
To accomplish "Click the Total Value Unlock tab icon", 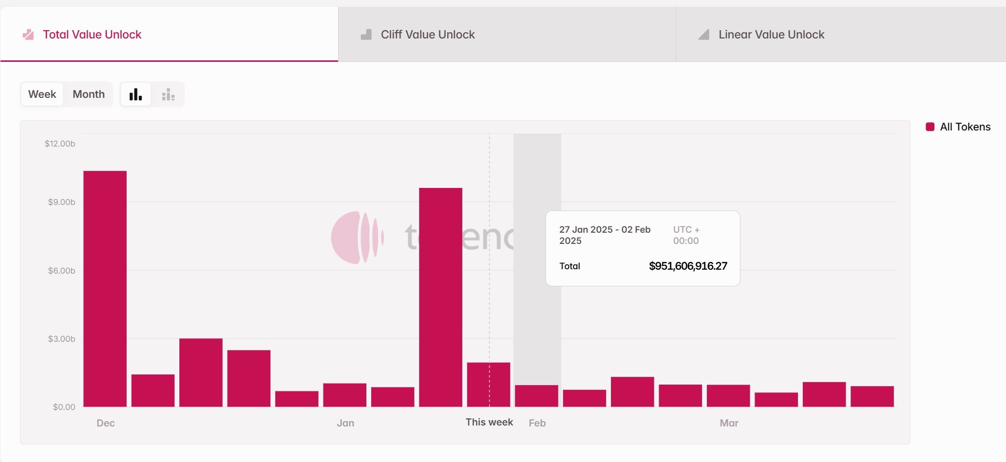I will click(x=28, y=35).
